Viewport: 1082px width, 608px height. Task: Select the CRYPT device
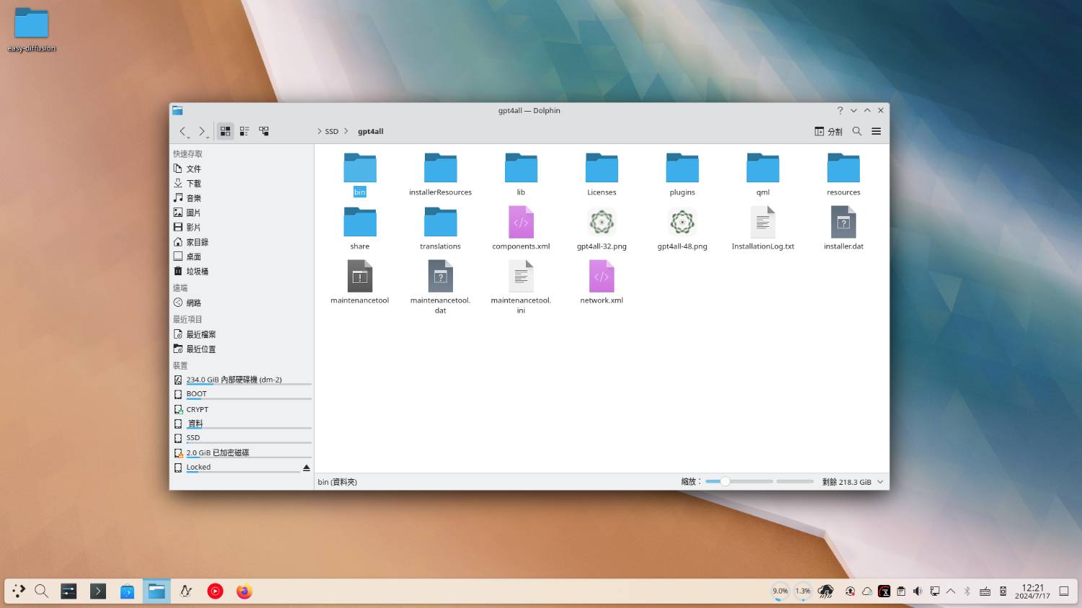pyautogui.click(x=242, y=409)
